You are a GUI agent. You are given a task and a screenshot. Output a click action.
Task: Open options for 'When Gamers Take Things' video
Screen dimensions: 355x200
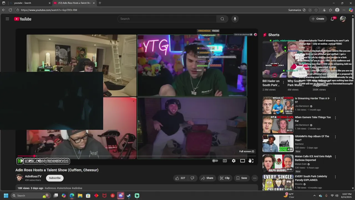click(335, 118)
